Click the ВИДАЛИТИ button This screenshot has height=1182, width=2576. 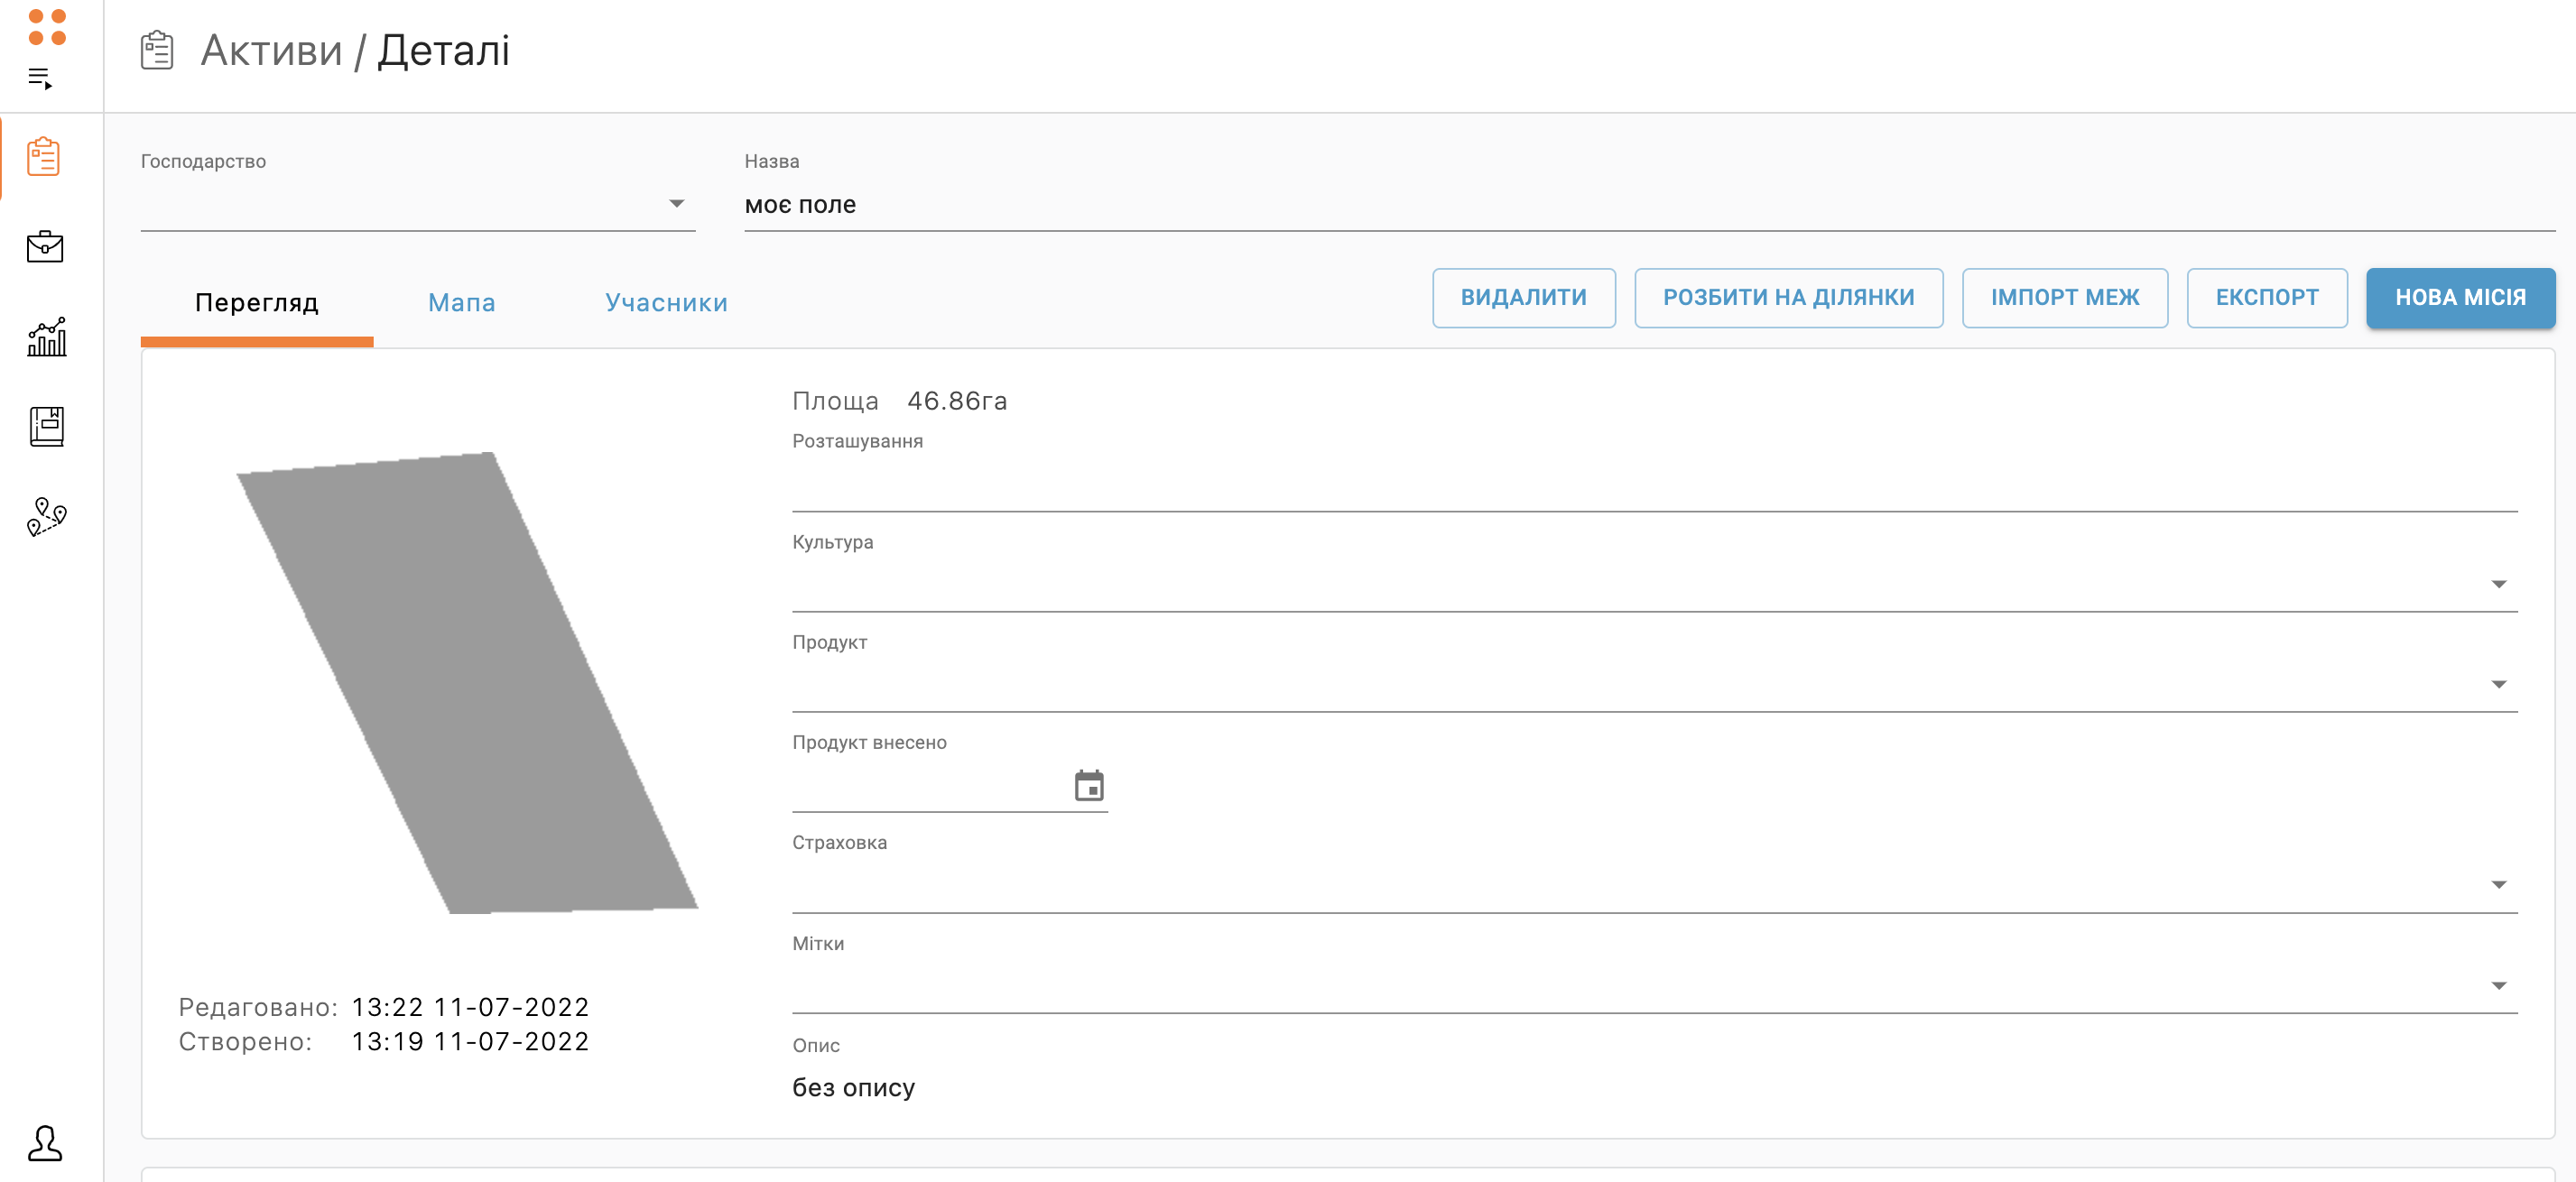1522,298
